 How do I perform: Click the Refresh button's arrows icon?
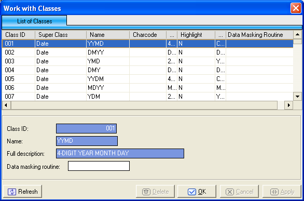click(x=11, y=192)
